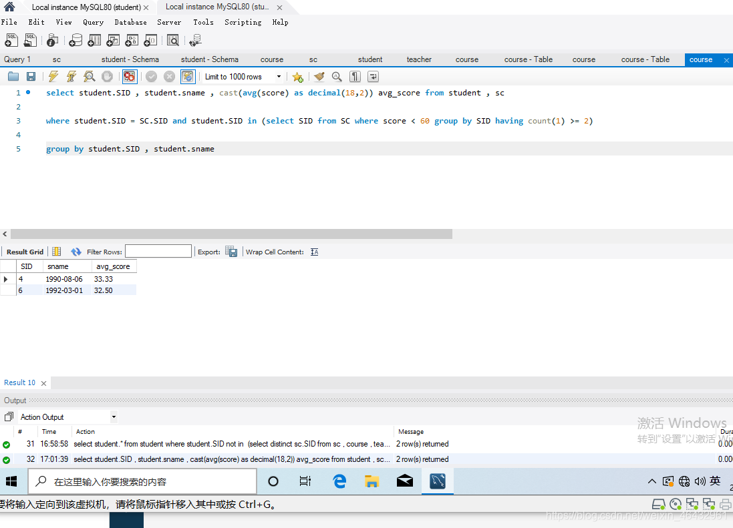Toggle continue-on-error execution
Viewport: 733px width, 528px height.
pos(130,77)
